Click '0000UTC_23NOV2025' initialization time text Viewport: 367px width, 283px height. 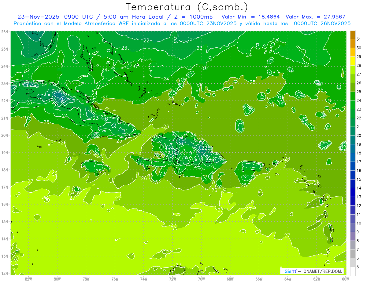[208, 24]
